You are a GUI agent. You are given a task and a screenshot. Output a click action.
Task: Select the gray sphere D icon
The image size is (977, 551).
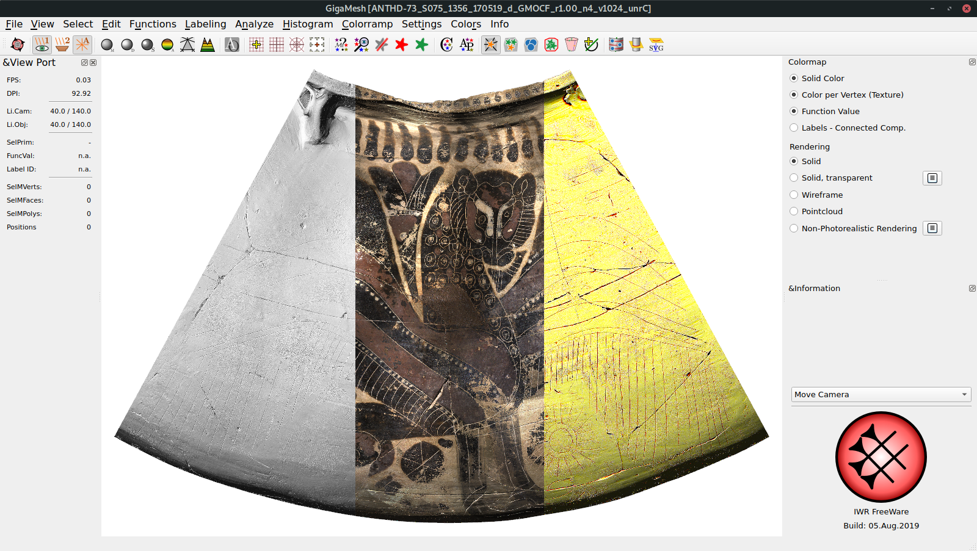[128, 45]
